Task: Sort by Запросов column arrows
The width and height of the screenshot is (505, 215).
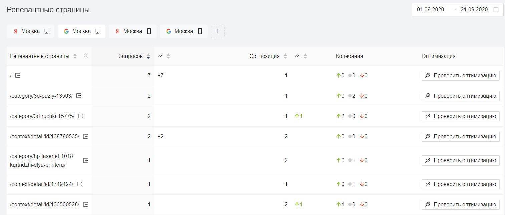Action: 148,56
